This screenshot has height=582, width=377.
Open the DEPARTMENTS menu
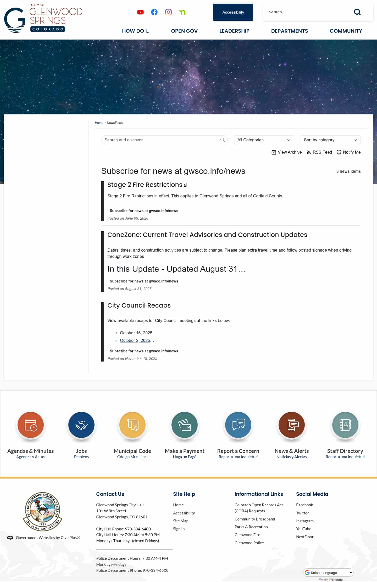[x=290, y=31]
